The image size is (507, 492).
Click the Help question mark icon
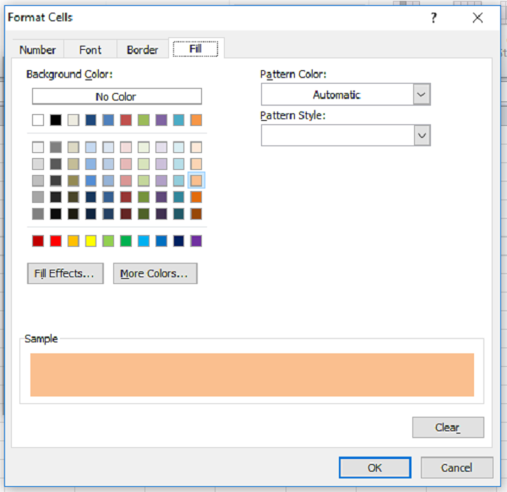(433, 18)
